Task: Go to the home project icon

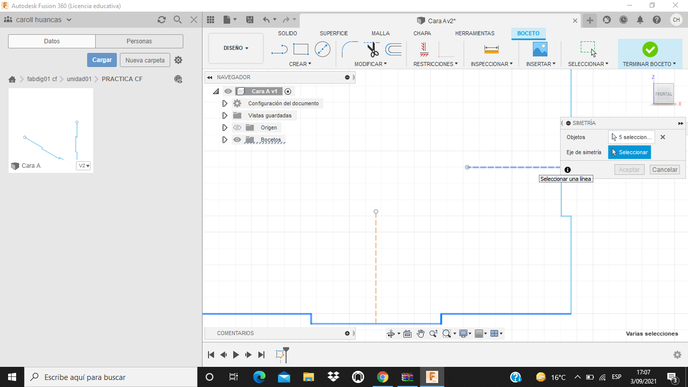Action: click(12, 79)
